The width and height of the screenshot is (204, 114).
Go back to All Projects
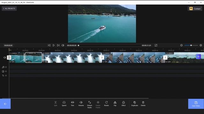click(x=9, y=9)
